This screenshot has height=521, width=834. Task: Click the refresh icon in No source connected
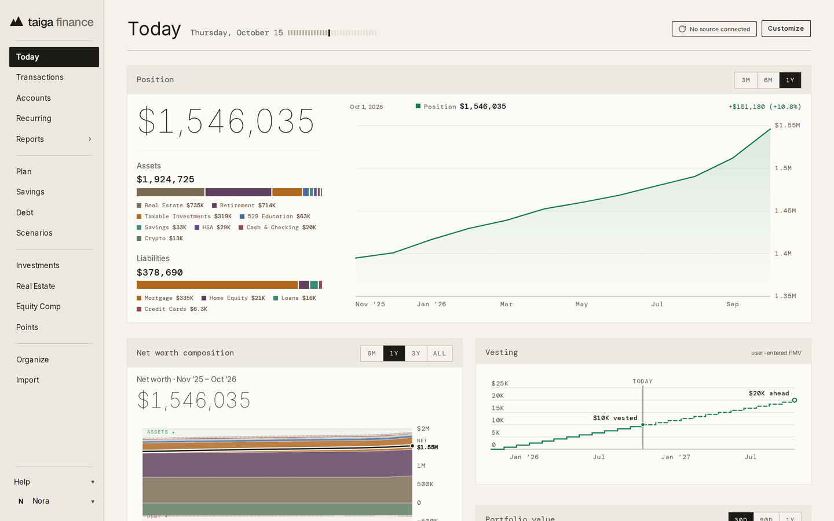pyautogui.click(x=682, y=29)
